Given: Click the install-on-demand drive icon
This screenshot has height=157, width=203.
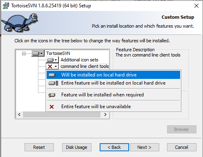Looking at the screenshot, I should pyautogui.click(x=52, y=95).
